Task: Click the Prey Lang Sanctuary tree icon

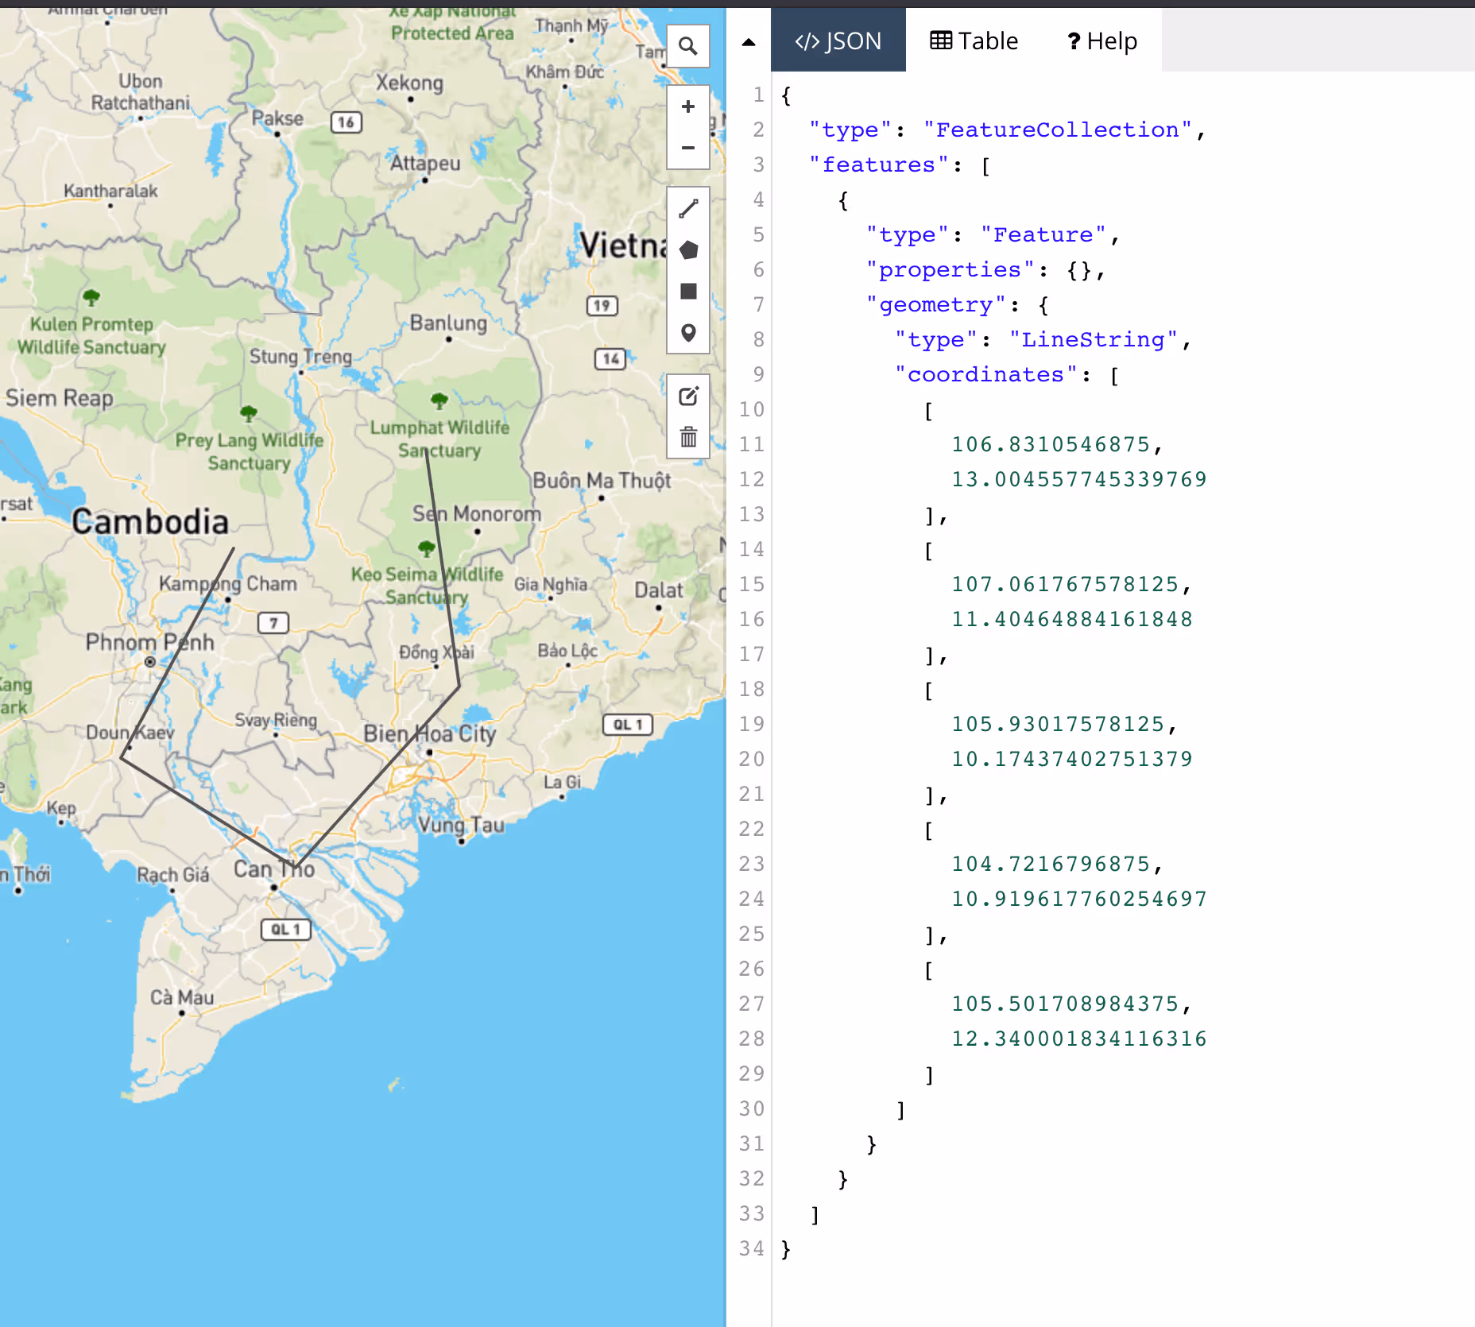Action: click(249, 413)
